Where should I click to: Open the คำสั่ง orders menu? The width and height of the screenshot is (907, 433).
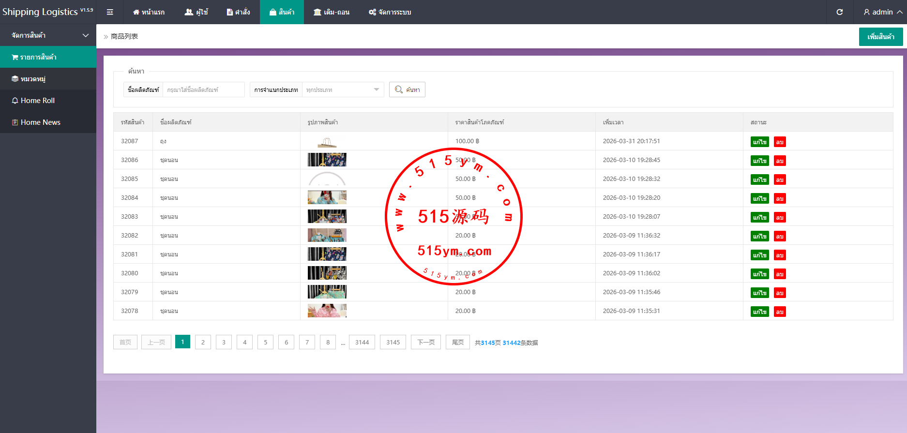click(x=238, y=12)
